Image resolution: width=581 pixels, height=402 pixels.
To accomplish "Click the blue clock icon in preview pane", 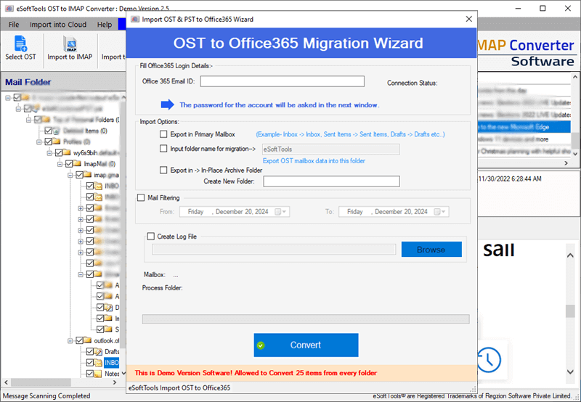I will [489, 359].
